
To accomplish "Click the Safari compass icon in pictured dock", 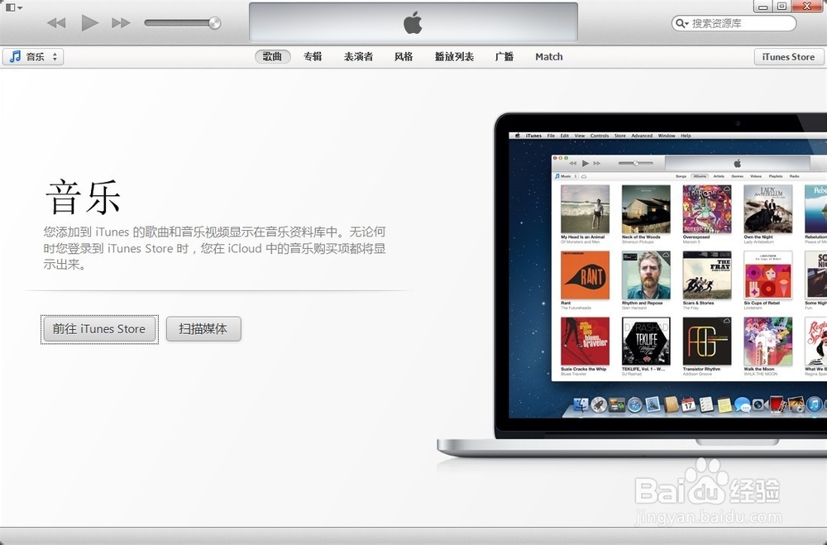I will (x=634, y=404).
